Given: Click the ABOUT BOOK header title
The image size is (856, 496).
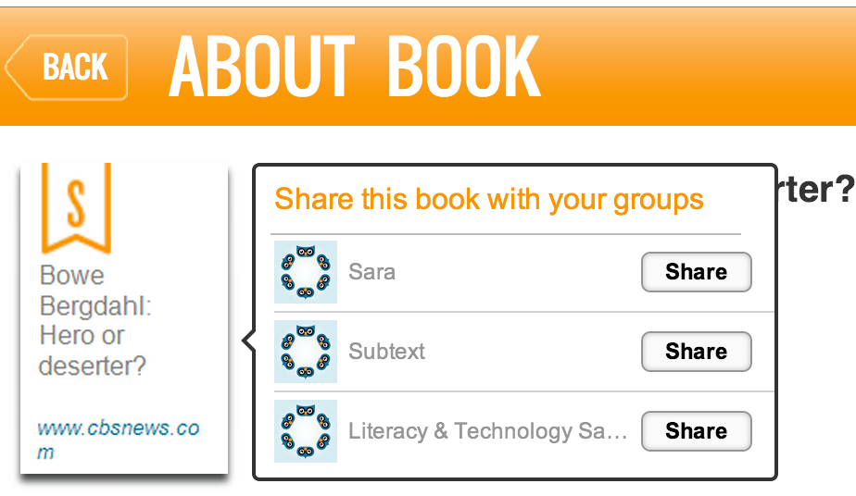Looking at the screenshot, I should tap(355, 67).
